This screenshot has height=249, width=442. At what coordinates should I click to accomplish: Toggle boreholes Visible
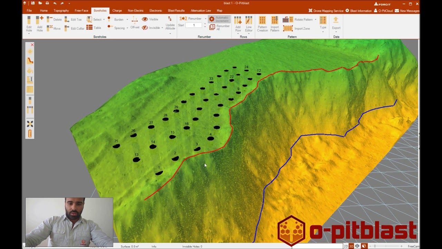point(150,19)
